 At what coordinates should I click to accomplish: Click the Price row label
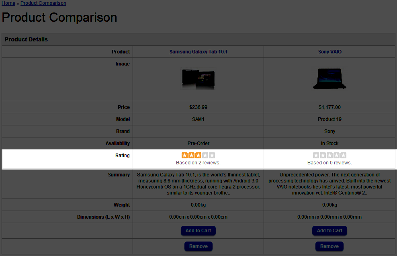[124, 107]
